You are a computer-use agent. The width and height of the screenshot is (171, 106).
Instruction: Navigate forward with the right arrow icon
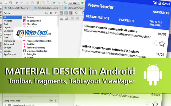pos(59,3)
